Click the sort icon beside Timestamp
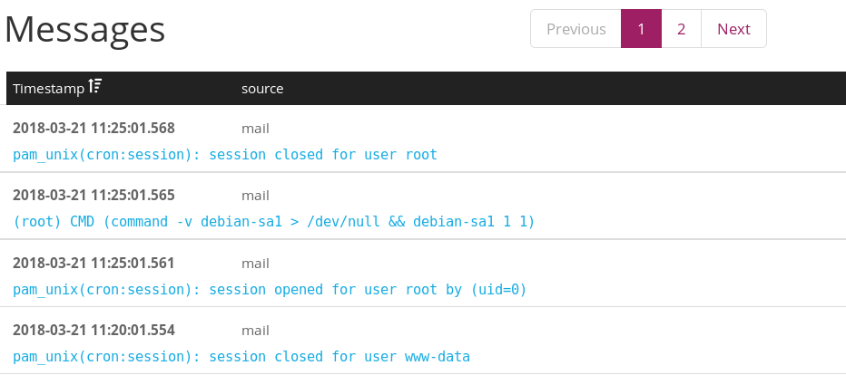846x375 pixels. coord(95,88)
